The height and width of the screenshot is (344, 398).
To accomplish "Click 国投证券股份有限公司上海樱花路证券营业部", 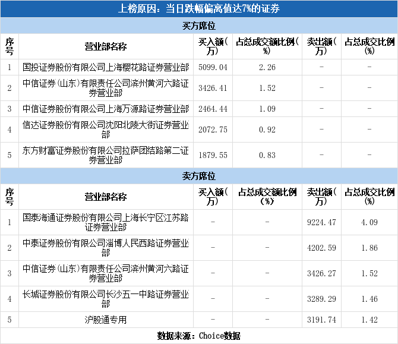I will (106, 67).
